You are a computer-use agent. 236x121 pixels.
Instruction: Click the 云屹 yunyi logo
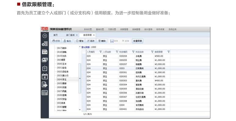pos(45,29)
